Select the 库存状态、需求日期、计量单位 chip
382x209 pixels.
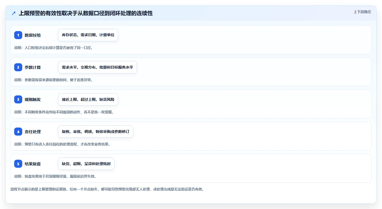pos(88,35)
